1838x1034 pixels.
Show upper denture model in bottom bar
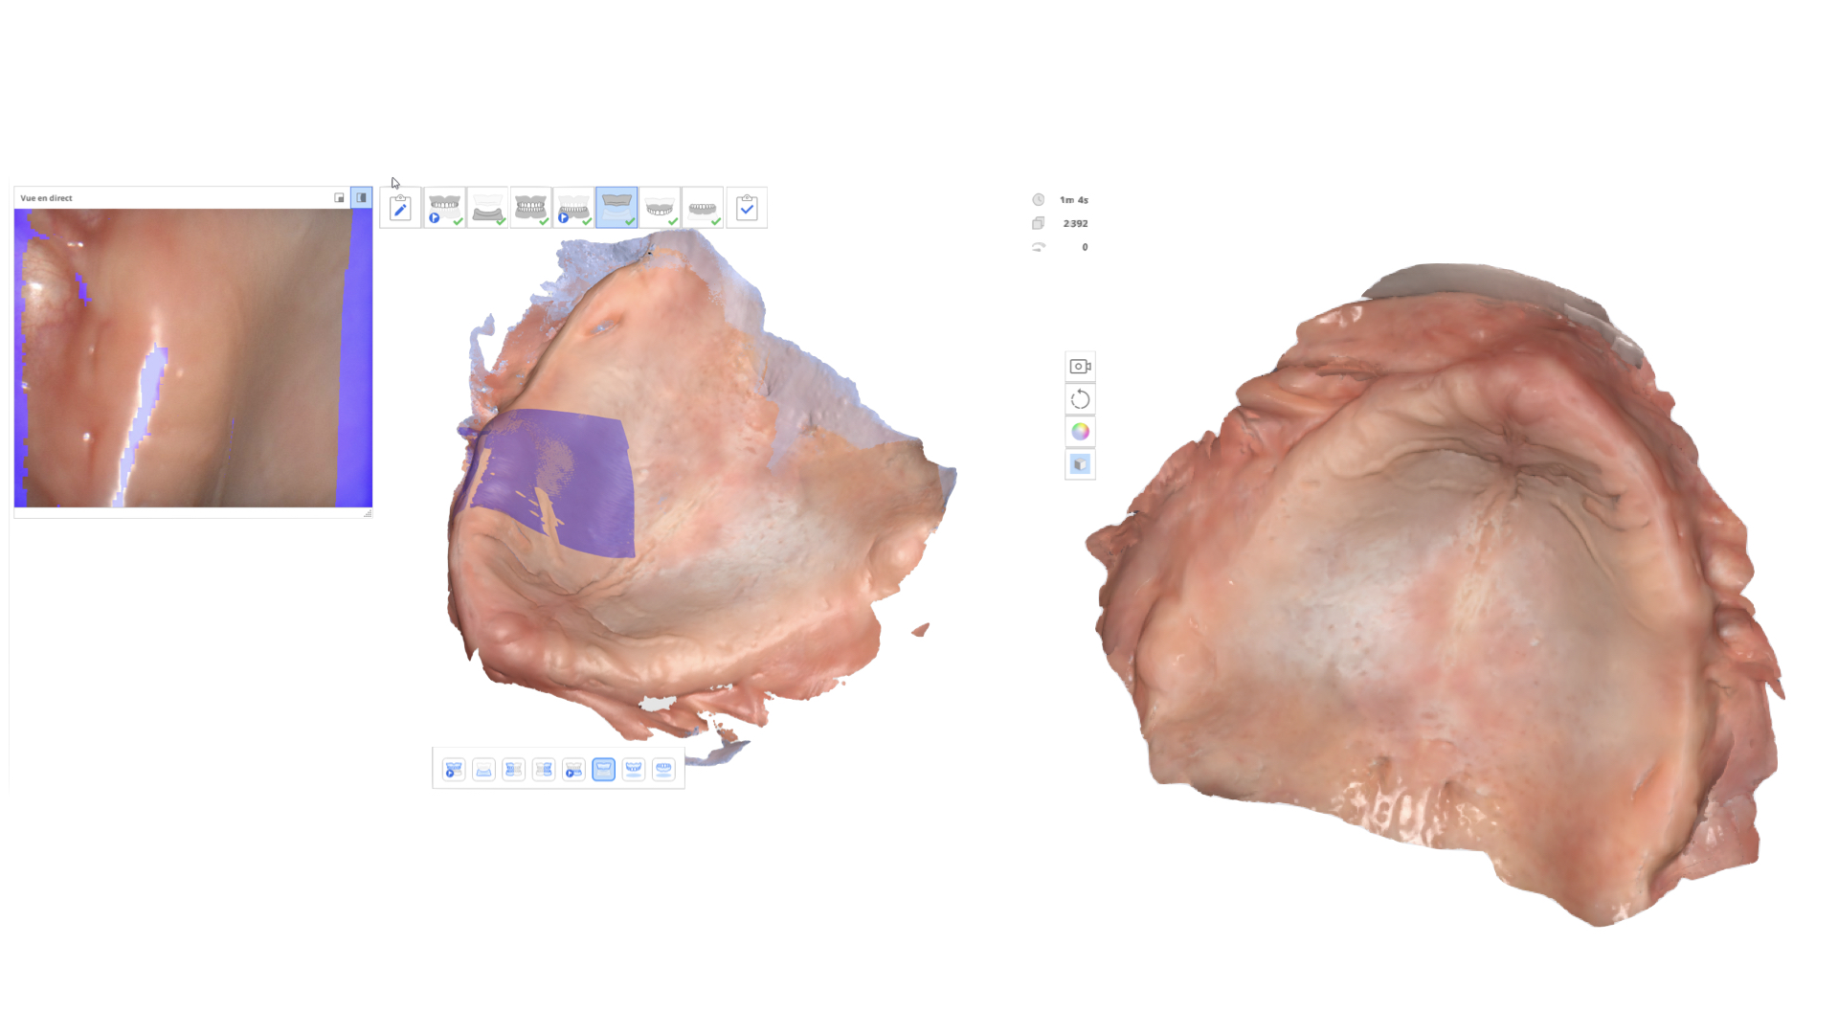pyautogui.click(x=634, y=770)
